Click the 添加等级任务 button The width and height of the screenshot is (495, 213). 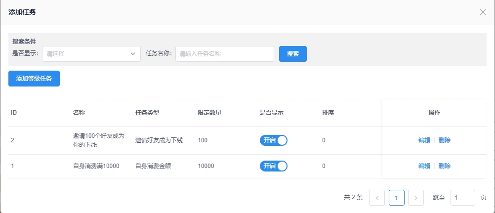34,79
